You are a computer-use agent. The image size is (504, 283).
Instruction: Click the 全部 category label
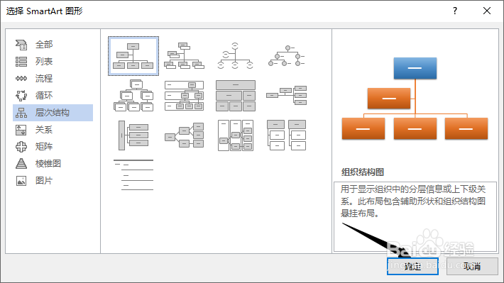pyautogui.click(x=44, y=45)
